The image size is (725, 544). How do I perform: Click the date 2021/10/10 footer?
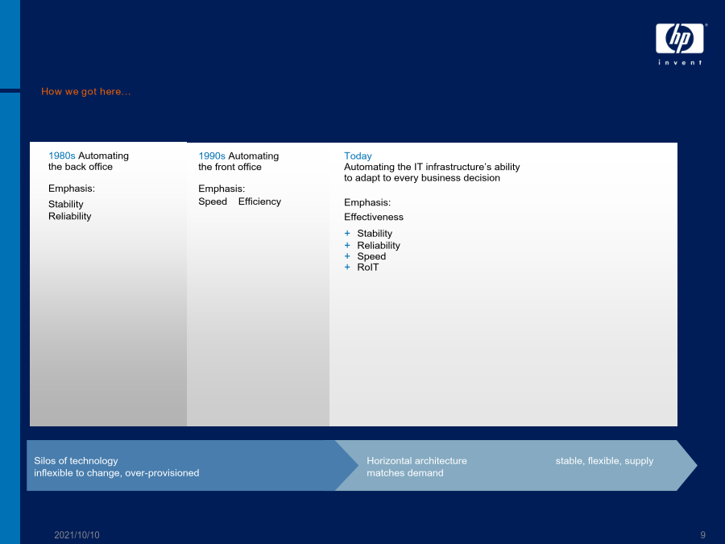tap(77, 535)
